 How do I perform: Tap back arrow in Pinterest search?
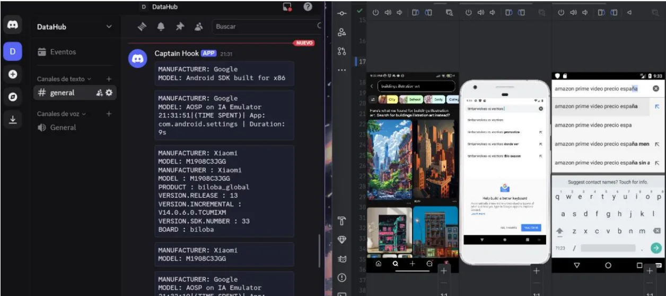372,86
